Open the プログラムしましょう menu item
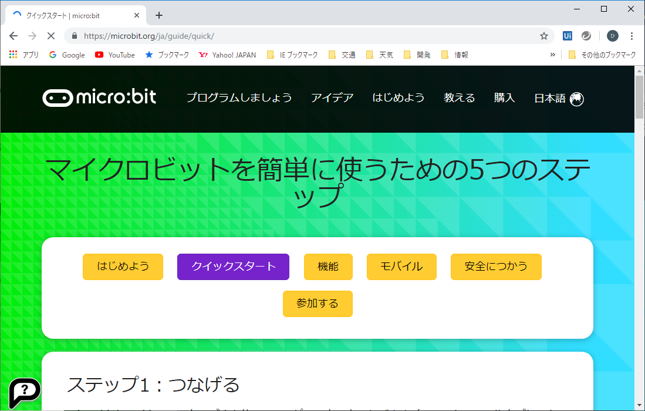This screenshot has height=411, width=645. click(239, 98)
